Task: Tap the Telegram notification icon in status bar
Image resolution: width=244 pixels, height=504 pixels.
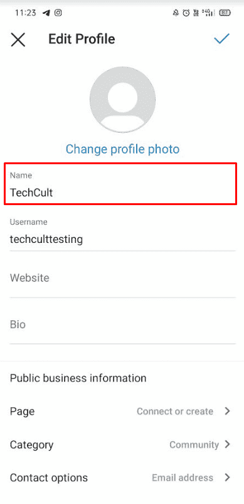Action: click(46, 13)
